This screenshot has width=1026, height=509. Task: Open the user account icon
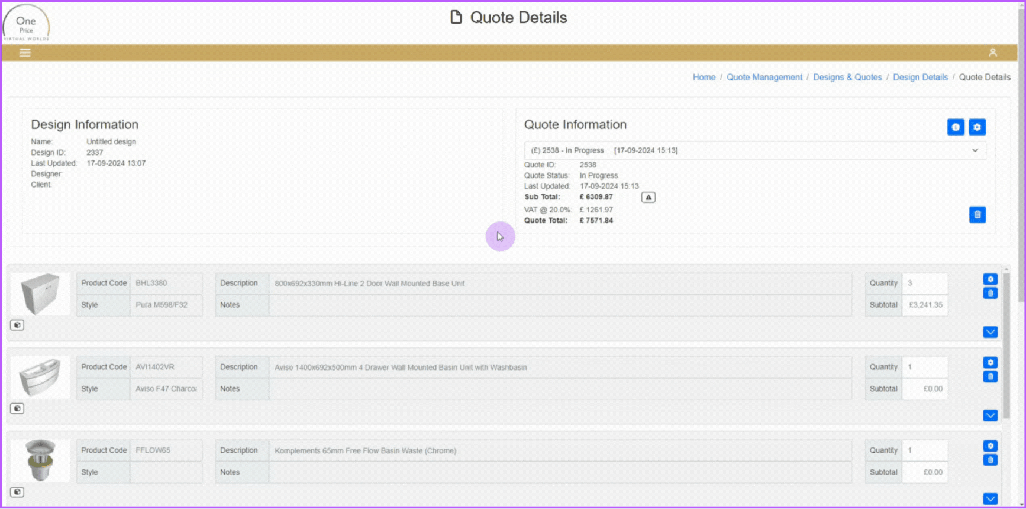993,53
